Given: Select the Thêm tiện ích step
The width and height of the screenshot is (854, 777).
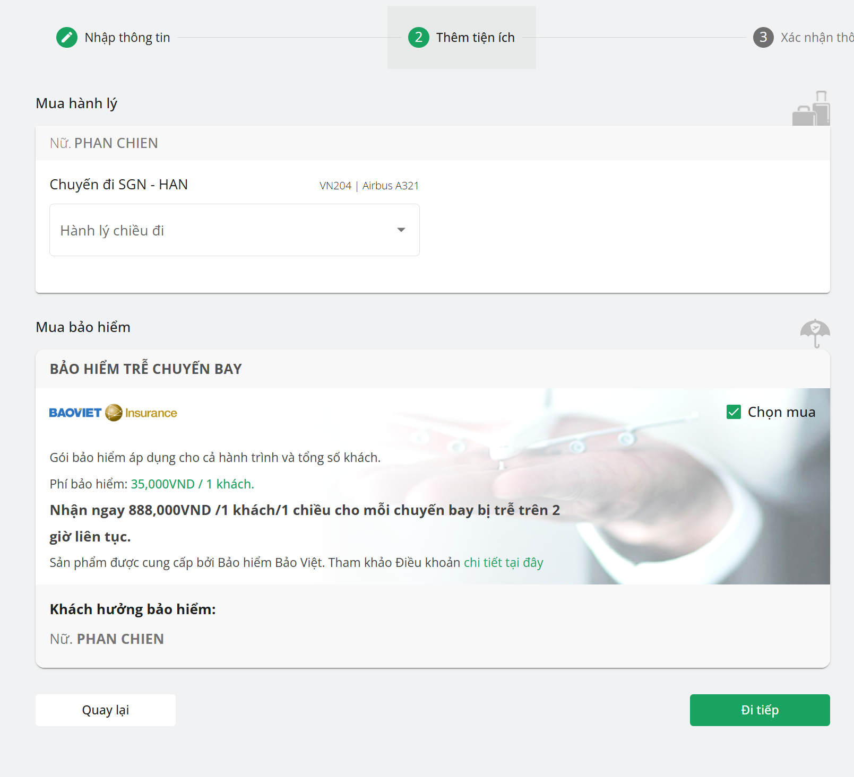Looking at the screenshot, I should tap(475, 38).
